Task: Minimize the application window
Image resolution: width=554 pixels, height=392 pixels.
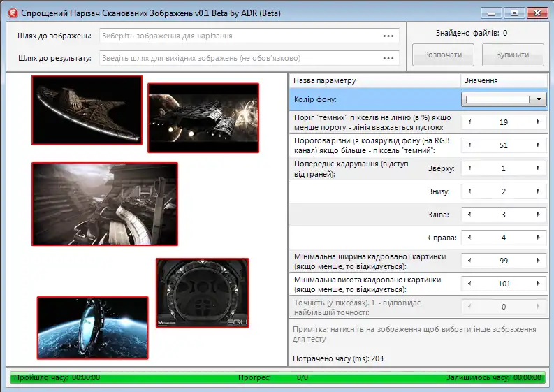Action: [491, 13]
